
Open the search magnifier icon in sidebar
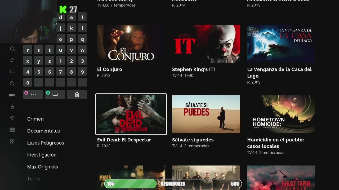12,49
